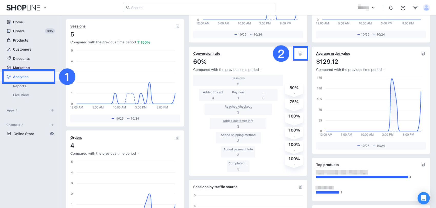Click the Average order value title
Viewport: 436px width, 208px height.
pyautogui.click(x=333, y=53)
